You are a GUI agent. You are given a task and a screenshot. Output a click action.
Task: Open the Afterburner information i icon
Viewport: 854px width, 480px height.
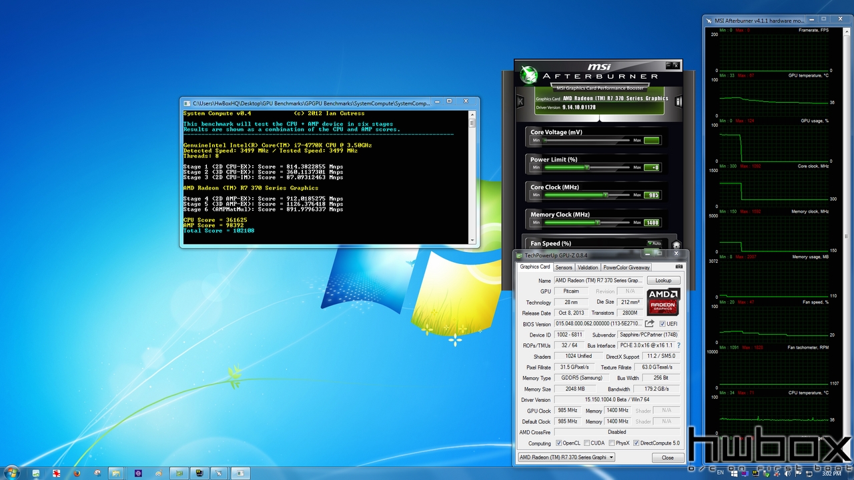point(679,101)
